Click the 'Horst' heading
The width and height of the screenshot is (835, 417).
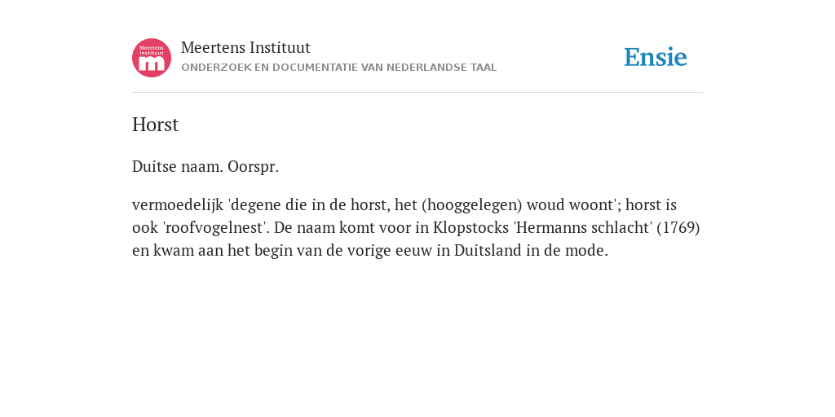pos(156,125)
